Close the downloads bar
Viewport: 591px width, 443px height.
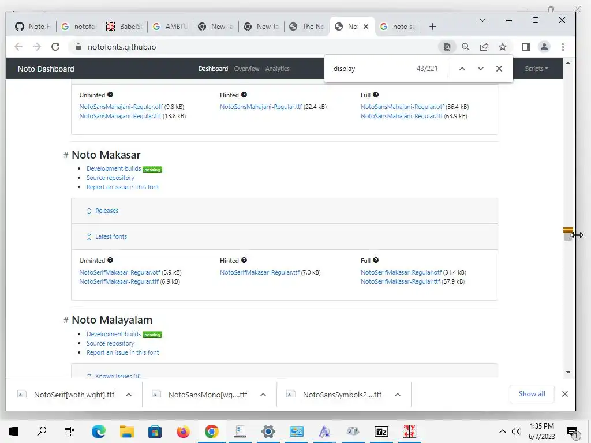564,393
